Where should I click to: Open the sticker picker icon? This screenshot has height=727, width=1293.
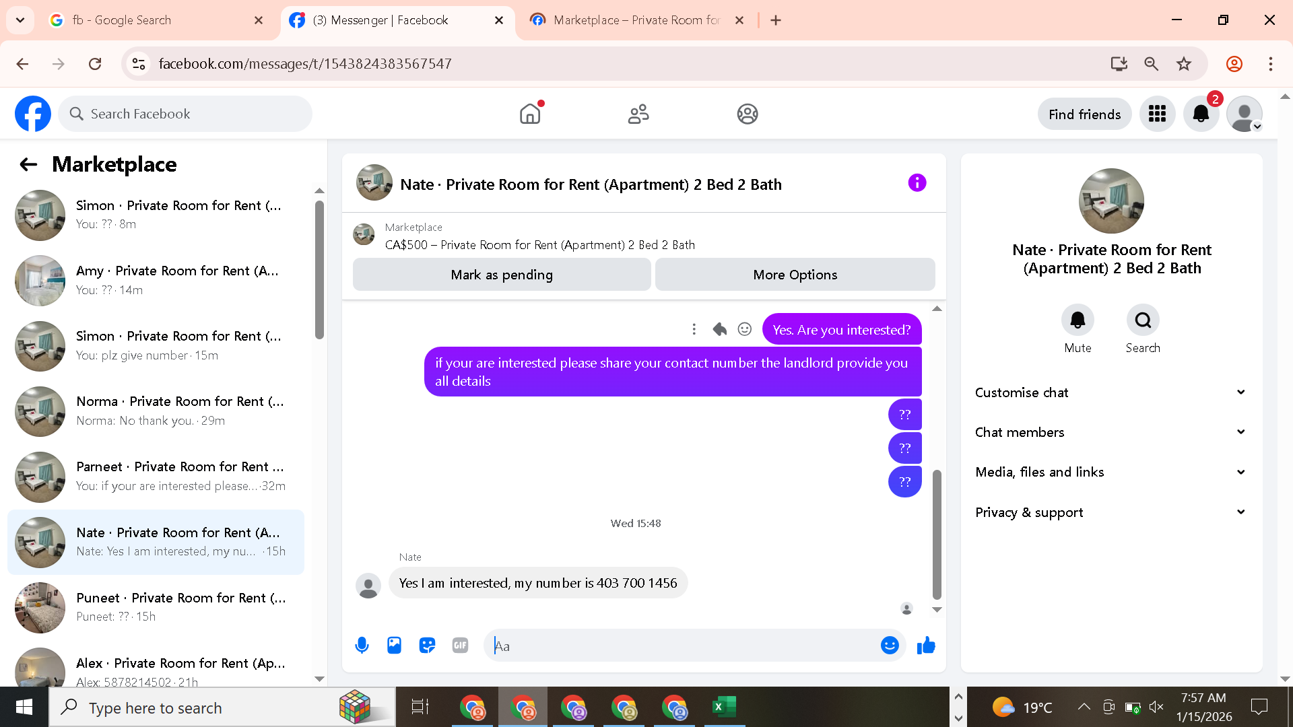pos(427,646)
